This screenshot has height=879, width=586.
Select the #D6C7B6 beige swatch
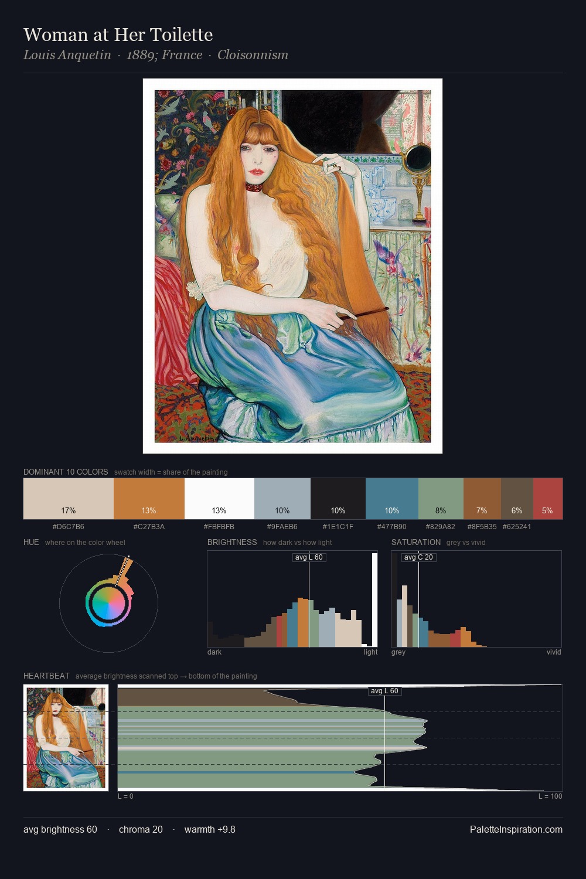click(x=69, y=499)
